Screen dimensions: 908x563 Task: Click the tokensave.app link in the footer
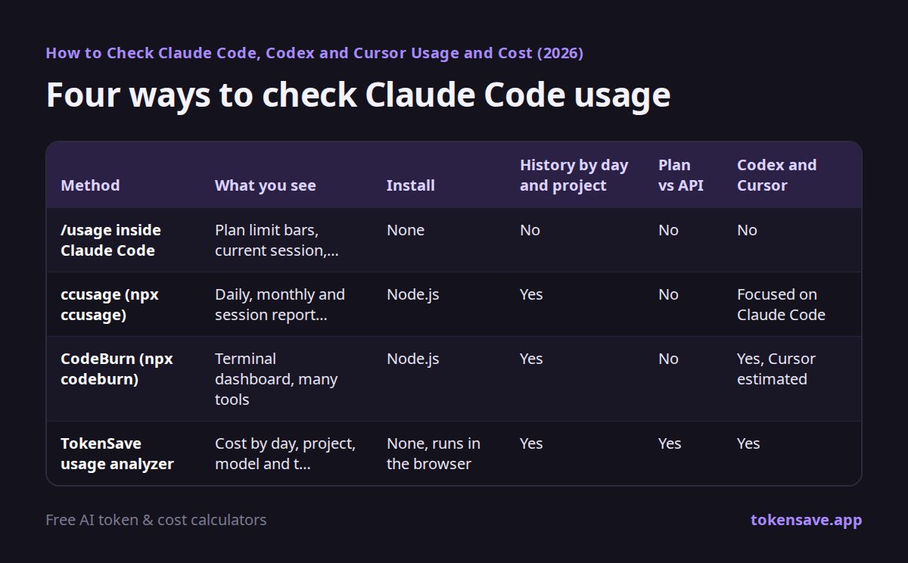tap(806, 520)
